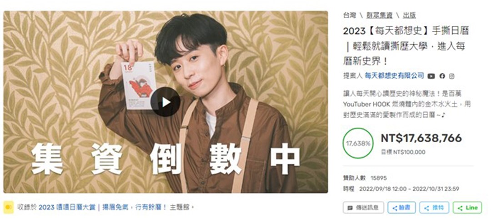
Task: Open the proposer's Instagram icon
Action: 451,76
